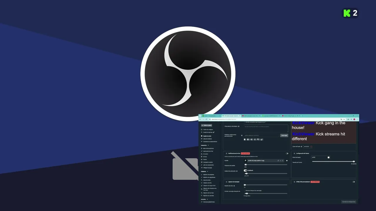Screen dimensions: 376x211
Task: Remove sound file with the X icon
Action: coord(280,161)
